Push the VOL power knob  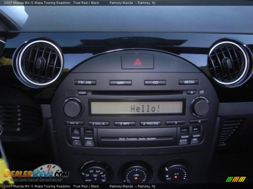pyautogui.click(x=72, y=108)
